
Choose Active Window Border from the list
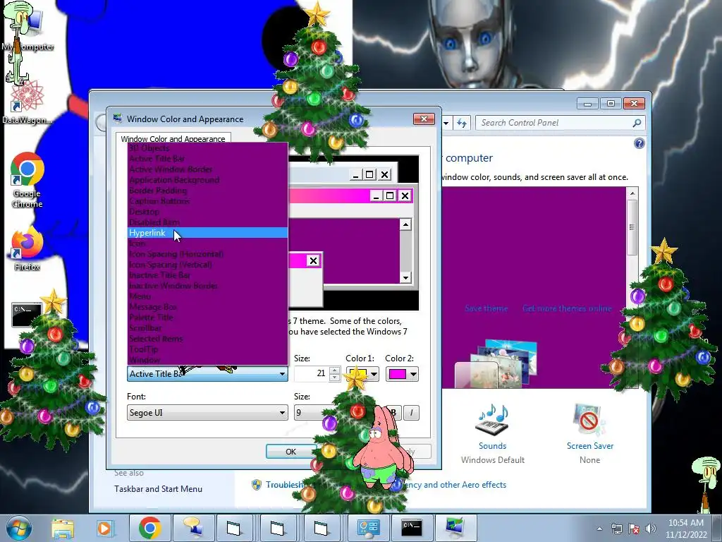point(208,169)
